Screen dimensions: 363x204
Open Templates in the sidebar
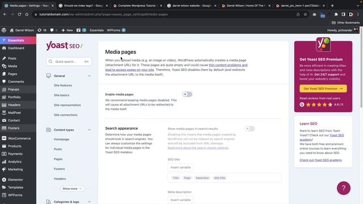tap(15, 188)
